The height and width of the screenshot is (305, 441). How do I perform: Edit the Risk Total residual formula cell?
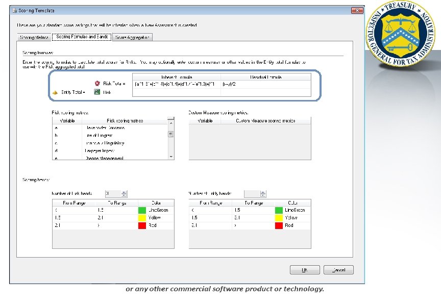(266, 84)
